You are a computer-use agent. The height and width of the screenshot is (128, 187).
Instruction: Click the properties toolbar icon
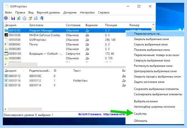(30, 18)
